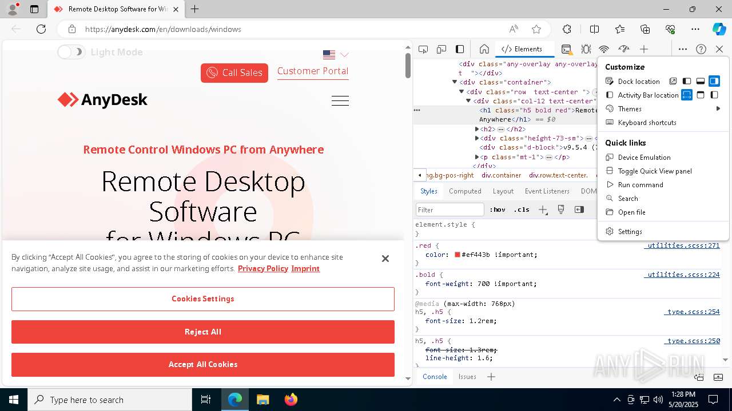Open DevTools Settings from menu
The height and width of the screenshot is (411, 732).
663,231
